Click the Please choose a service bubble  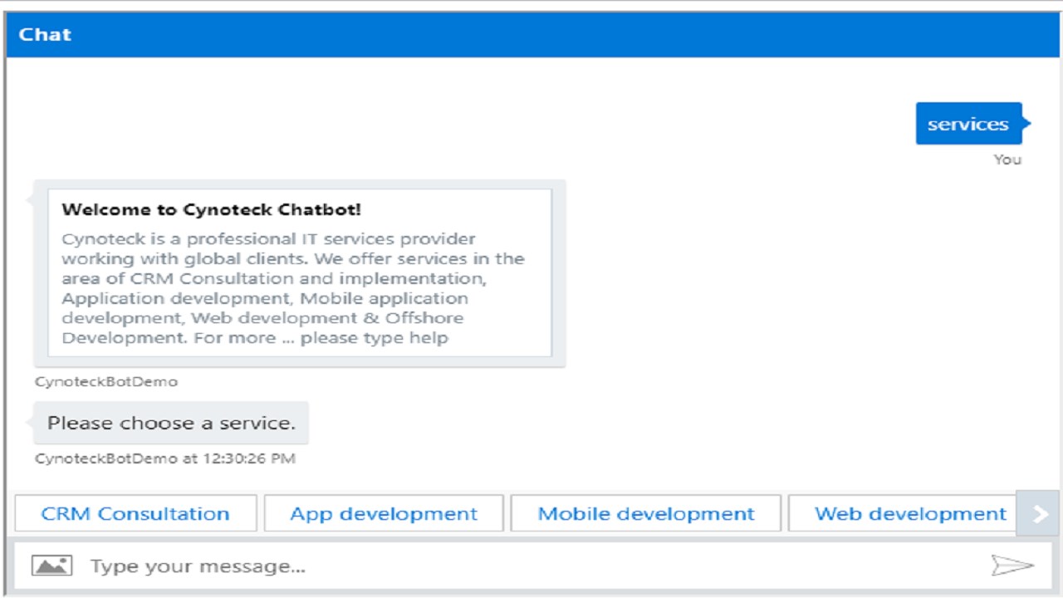tap(171, 423)
